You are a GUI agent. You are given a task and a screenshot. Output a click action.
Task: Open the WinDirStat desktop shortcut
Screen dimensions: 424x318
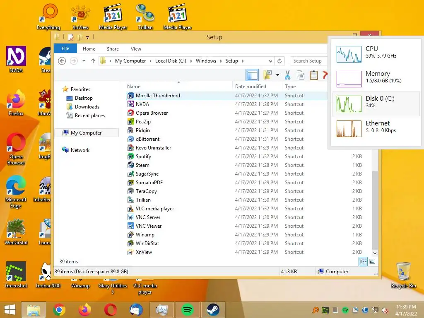(x=16, y=232)
